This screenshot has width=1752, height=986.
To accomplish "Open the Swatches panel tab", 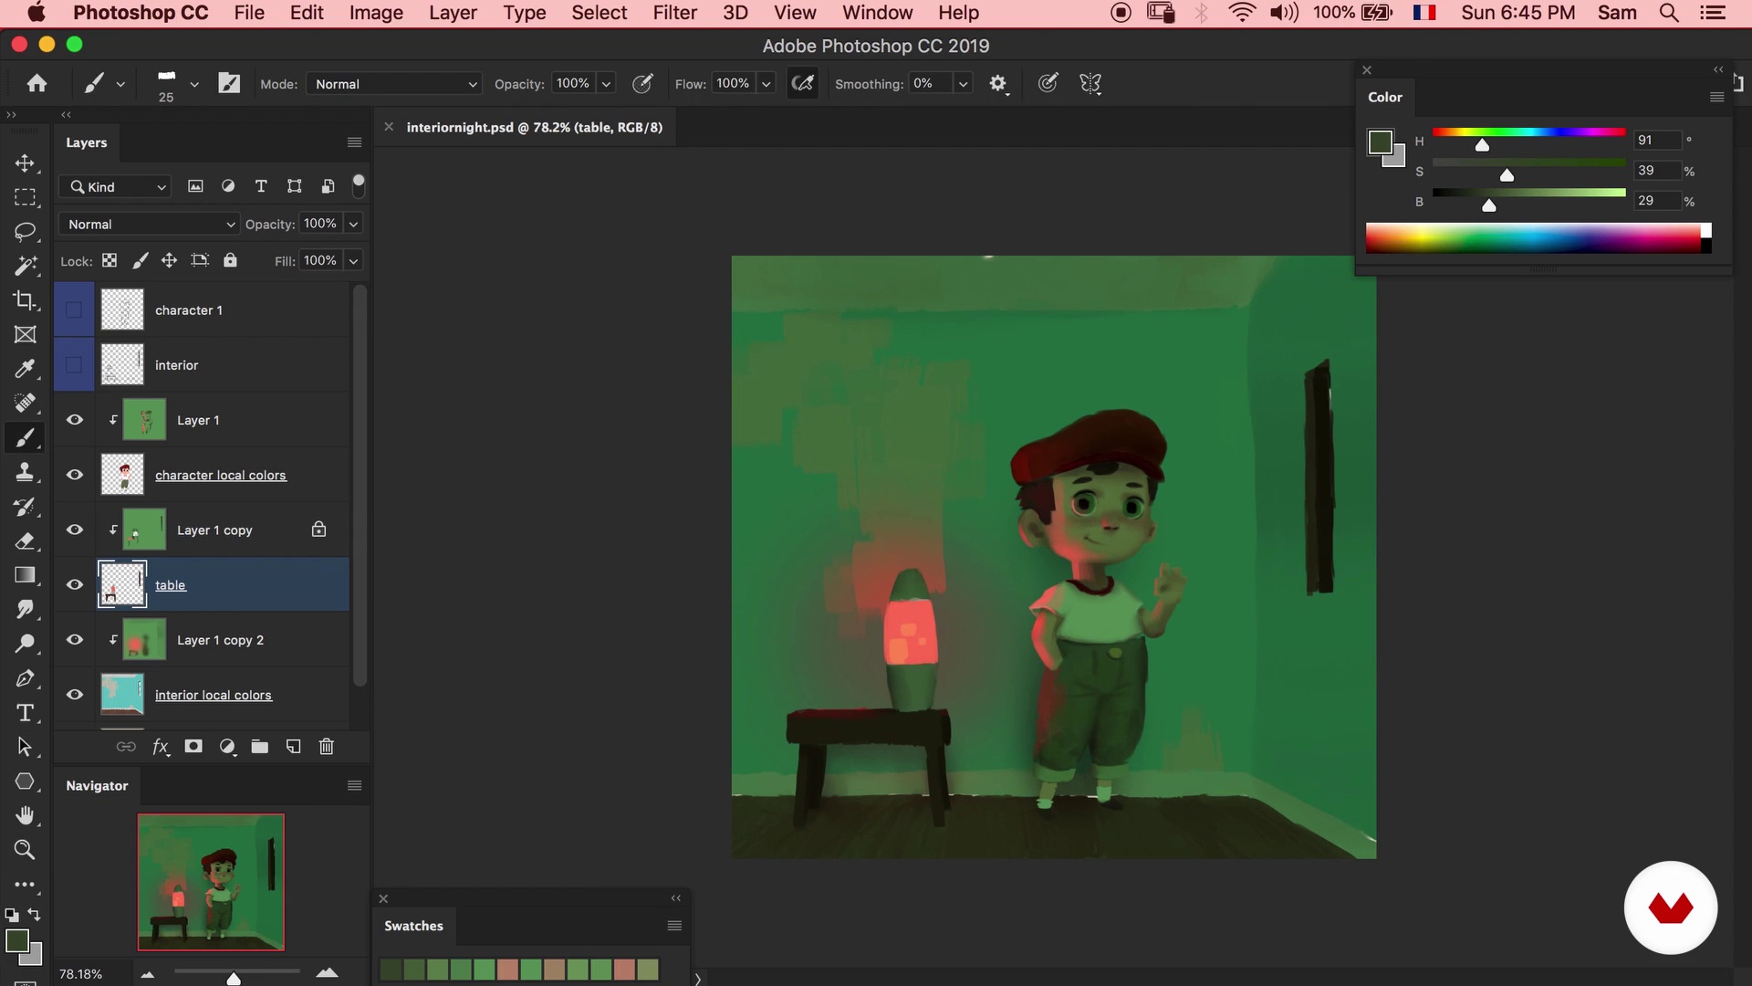I will [x=413, y=926].
